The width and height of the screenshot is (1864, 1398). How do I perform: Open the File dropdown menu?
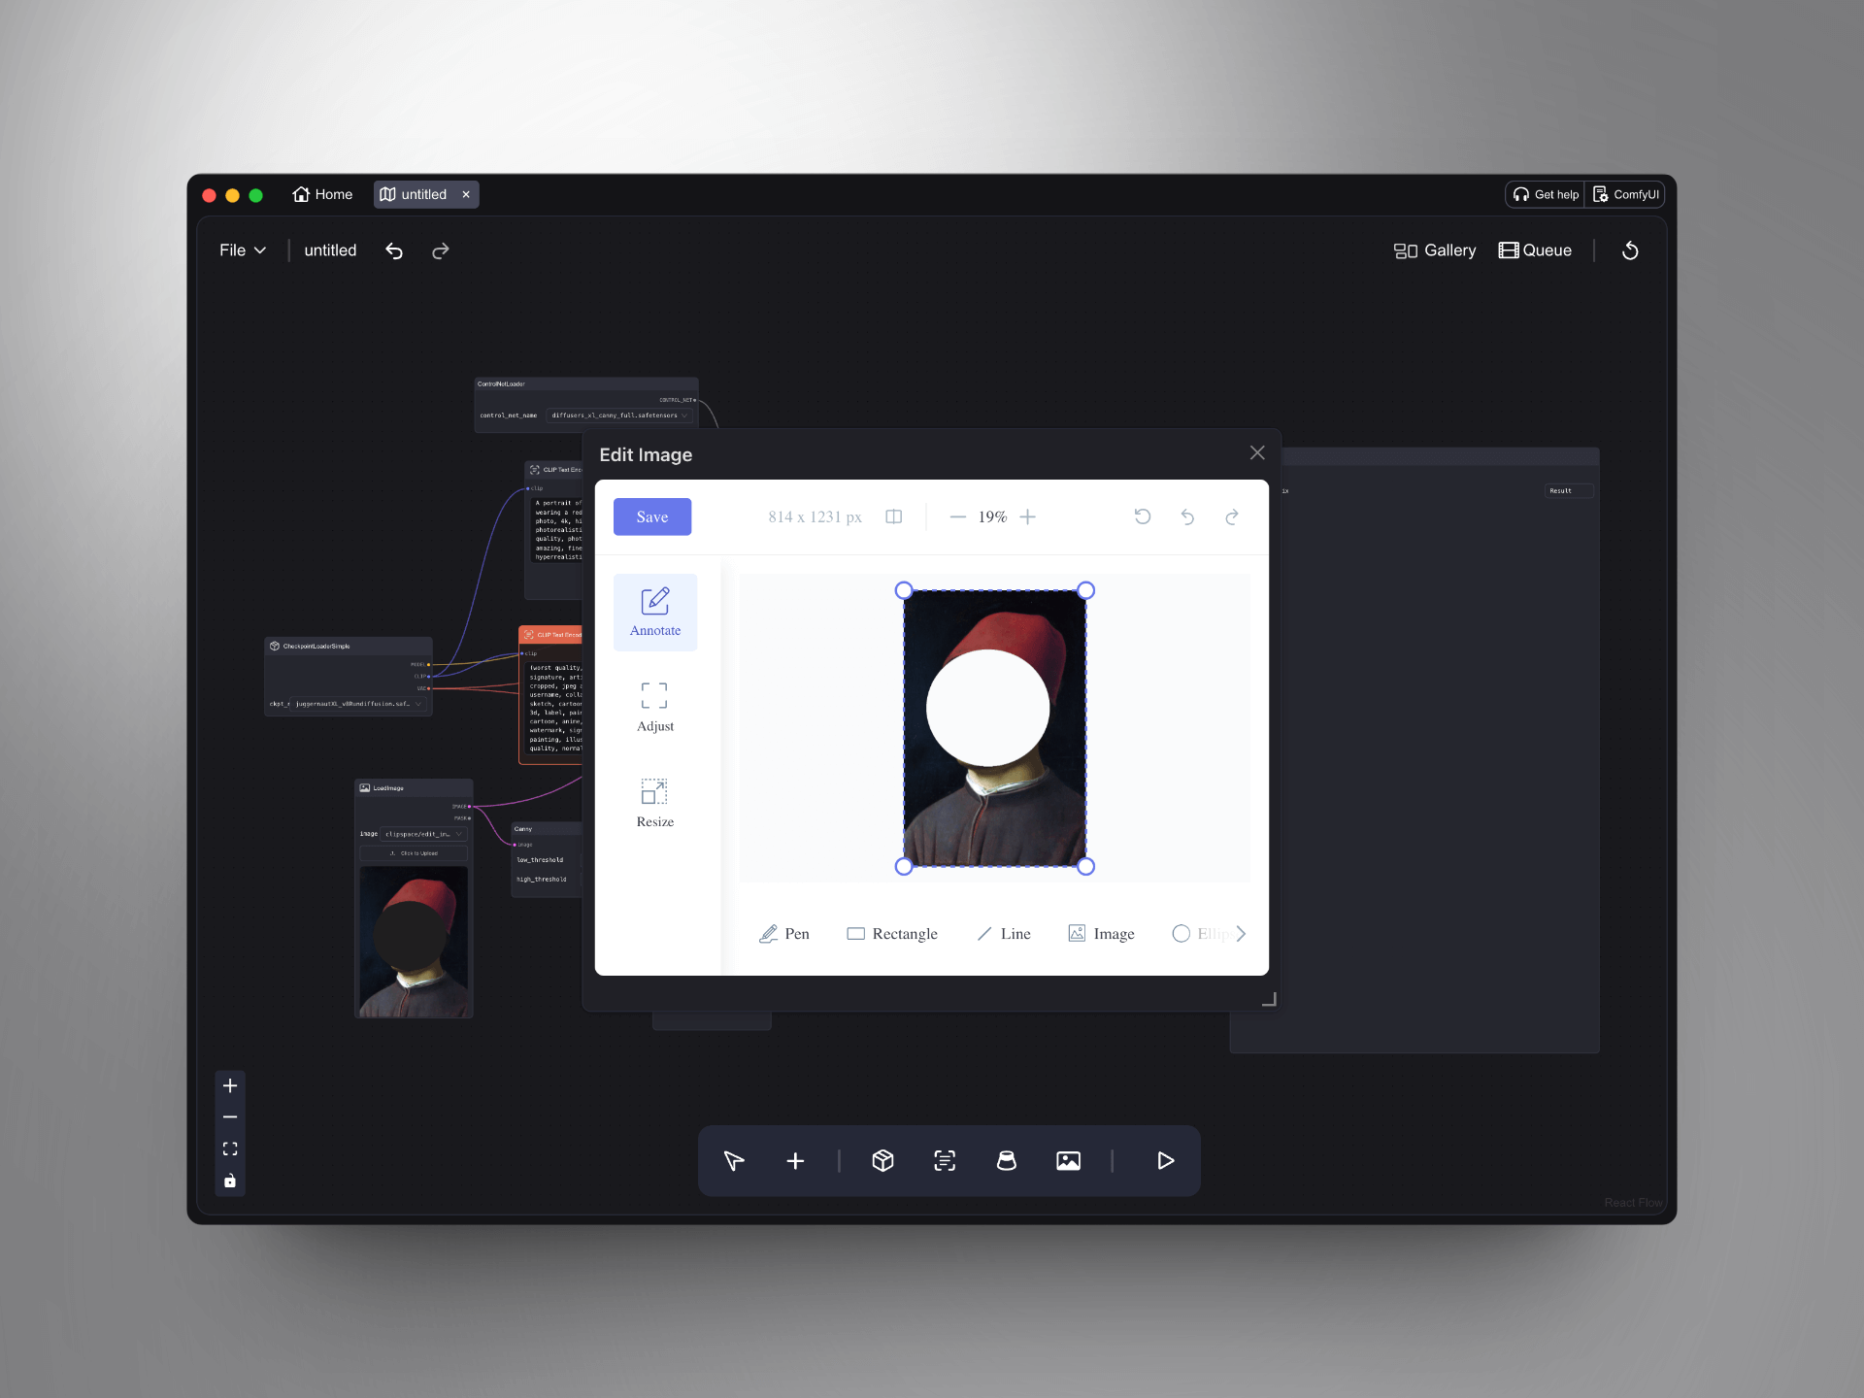[243, 250]
